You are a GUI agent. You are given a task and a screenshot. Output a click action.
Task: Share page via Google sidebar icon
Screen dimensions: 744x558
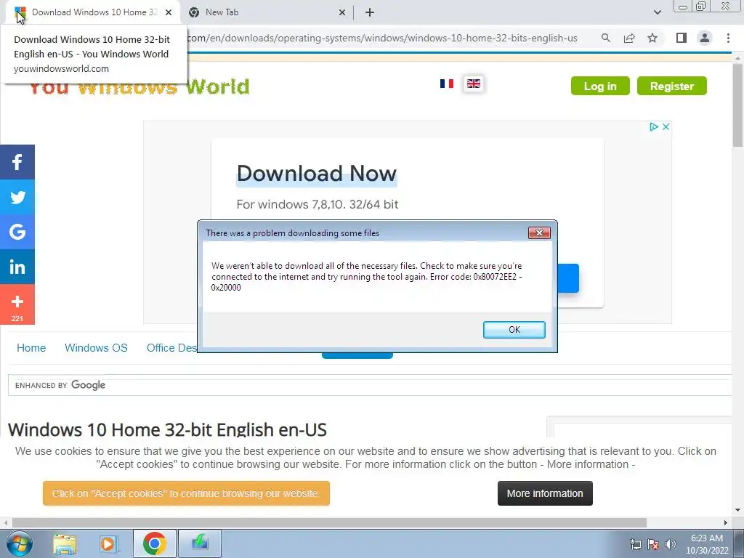click(17, 232)
